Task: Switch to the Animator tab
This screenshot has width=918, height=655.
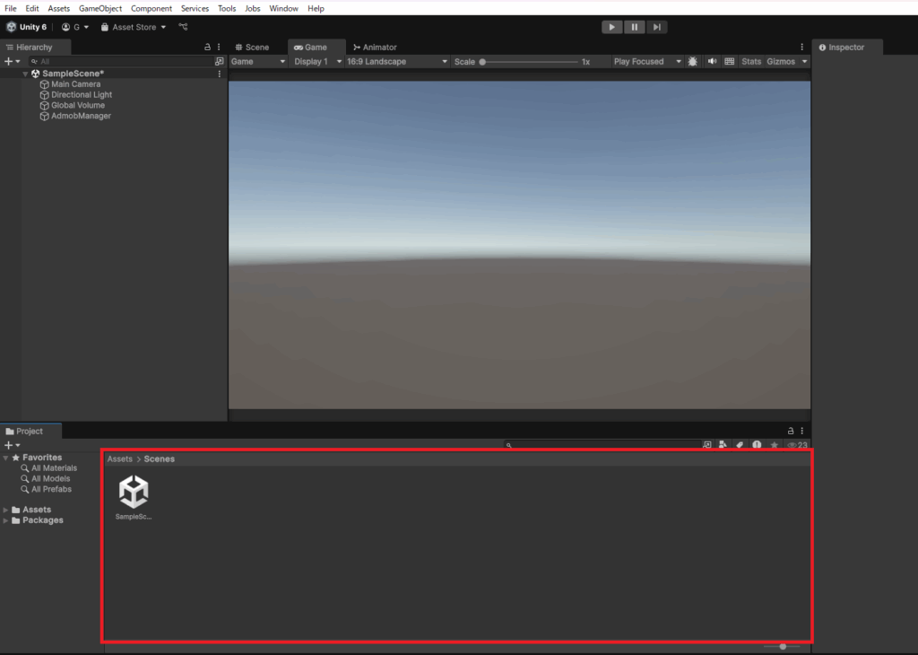Action: click(375, 47)
